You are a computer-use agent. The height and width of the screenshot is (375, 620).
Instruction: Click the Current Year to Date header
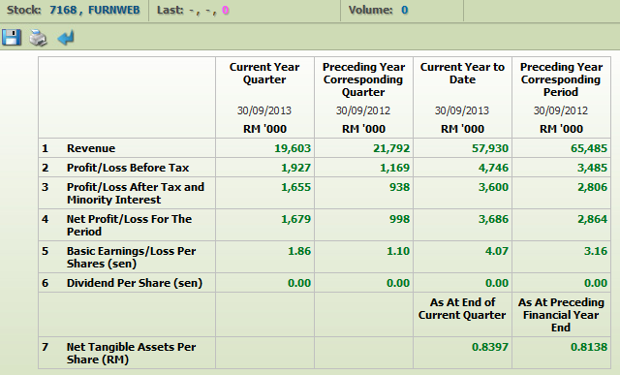click(x=462, y=74)
